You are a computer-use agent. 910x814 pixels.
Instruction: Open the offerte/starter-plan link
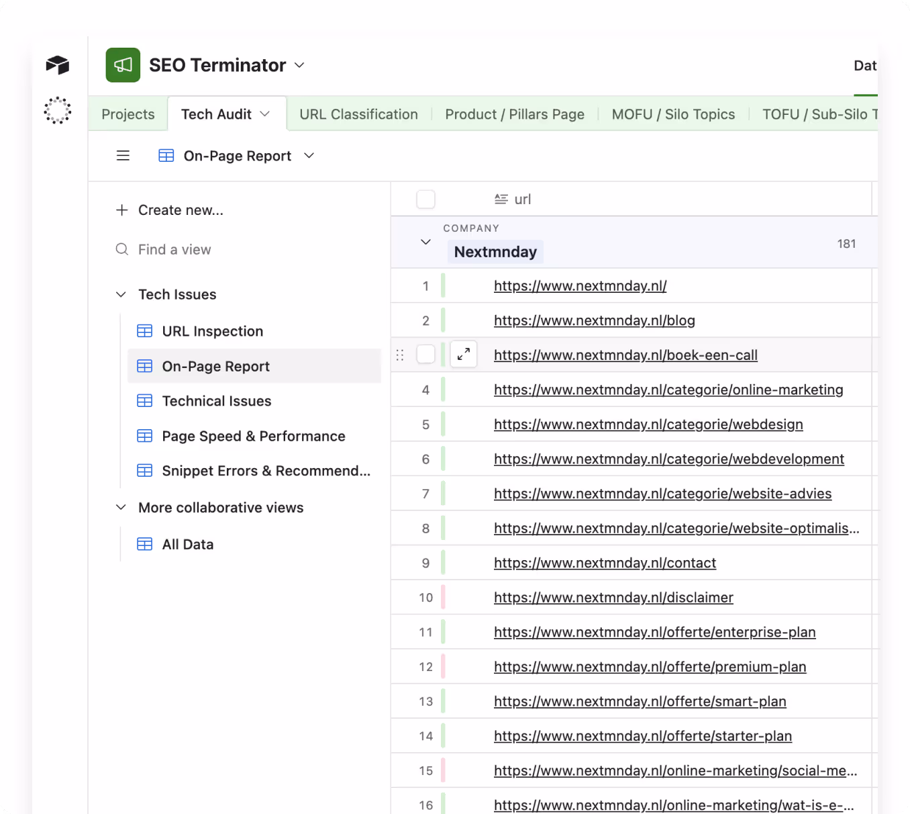click(643, 736)
